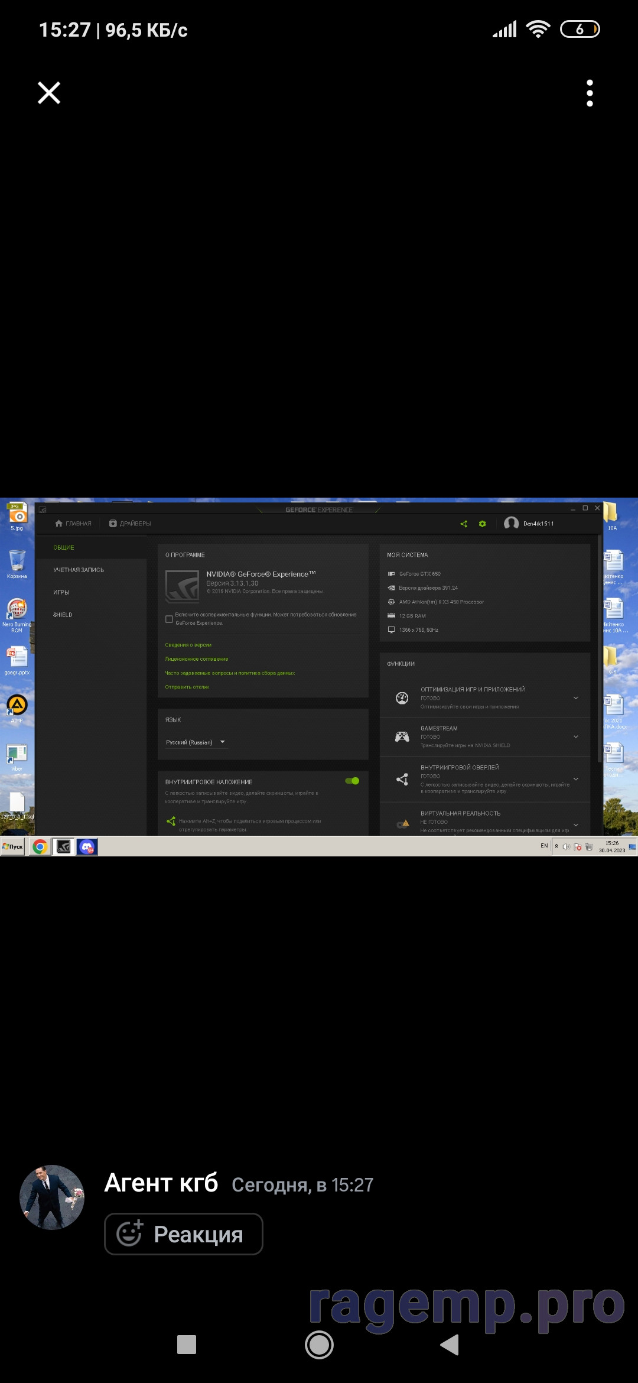
Task: Open Google Chrome from the taskbar
Action: [x=40, y=847]
